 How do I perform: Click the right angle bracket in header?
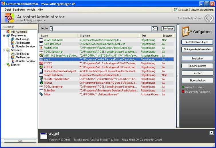(x=211, y=18)
